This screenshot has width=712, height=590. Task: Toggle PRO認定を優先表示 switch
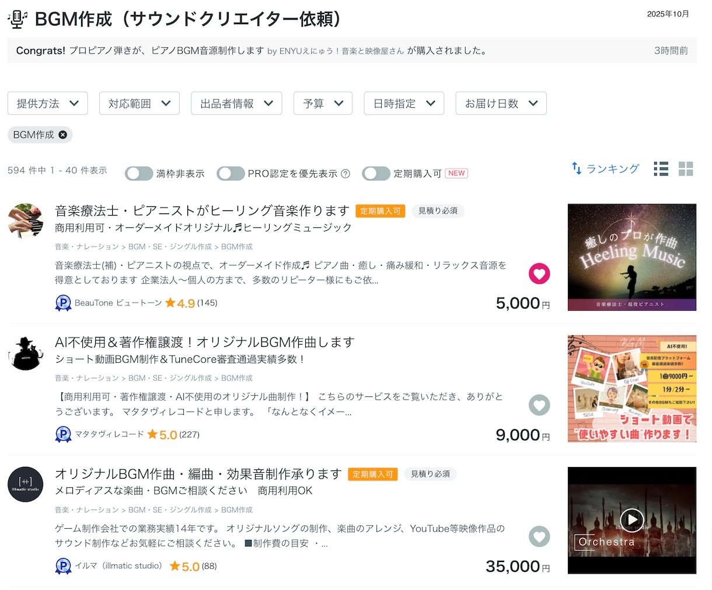(x=231, y=174)
